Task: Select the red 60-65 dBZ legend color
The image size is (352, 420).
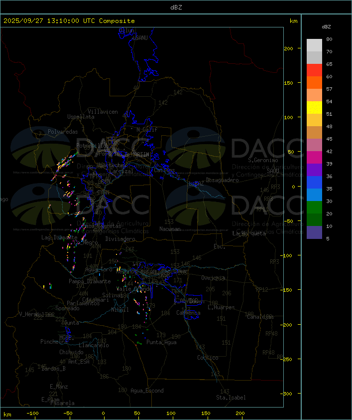Action: click(x=314, y=70)
